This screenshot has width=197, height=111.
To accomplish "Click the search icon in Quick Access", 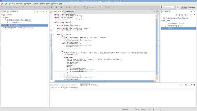I will [x=161, y=7].
